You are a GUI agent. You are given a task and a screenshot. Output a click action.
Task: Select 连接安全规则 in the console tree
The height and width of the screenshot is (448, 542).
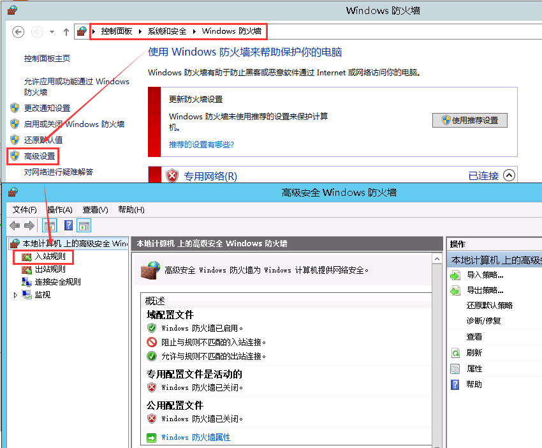click(x=56, y=282)
